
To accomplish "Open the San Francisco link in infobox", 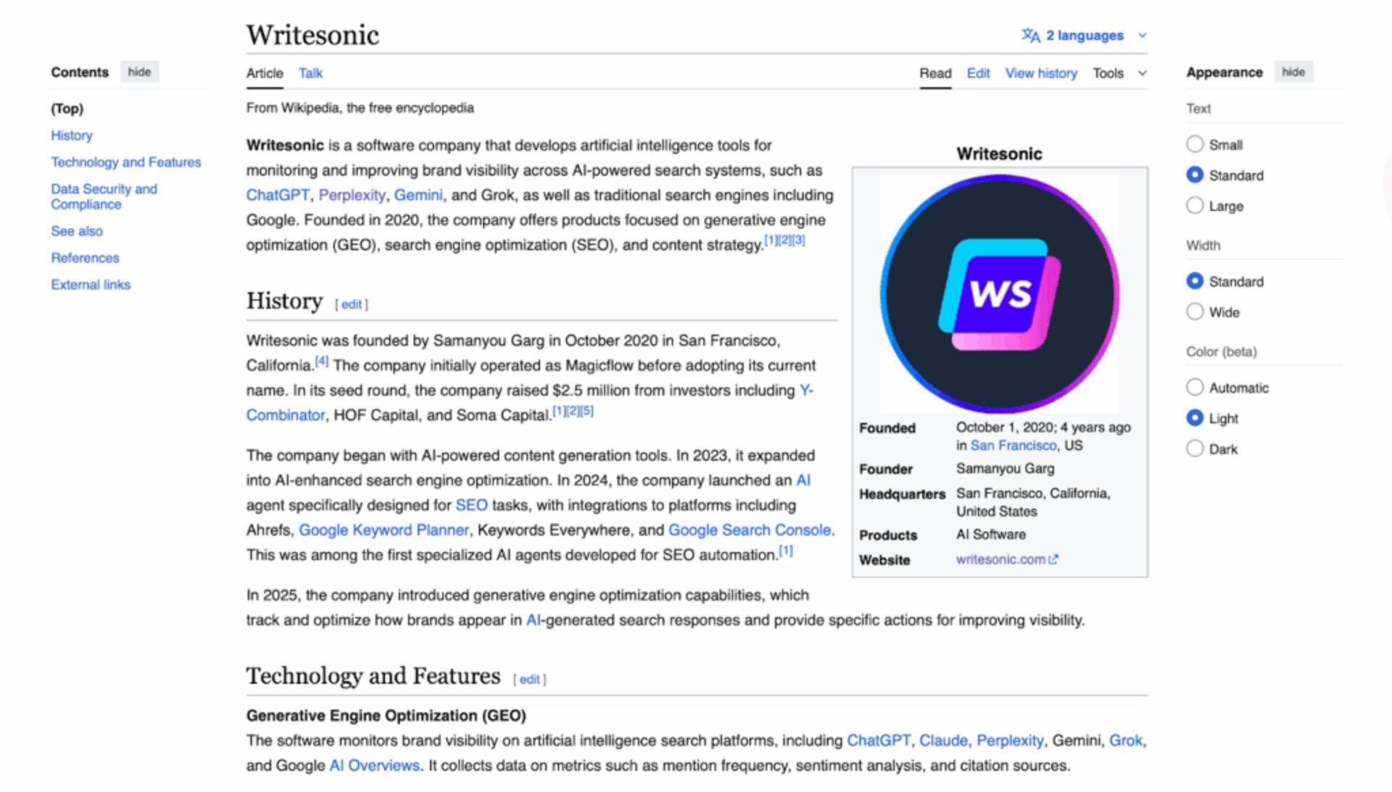I will click(1014, 446).
